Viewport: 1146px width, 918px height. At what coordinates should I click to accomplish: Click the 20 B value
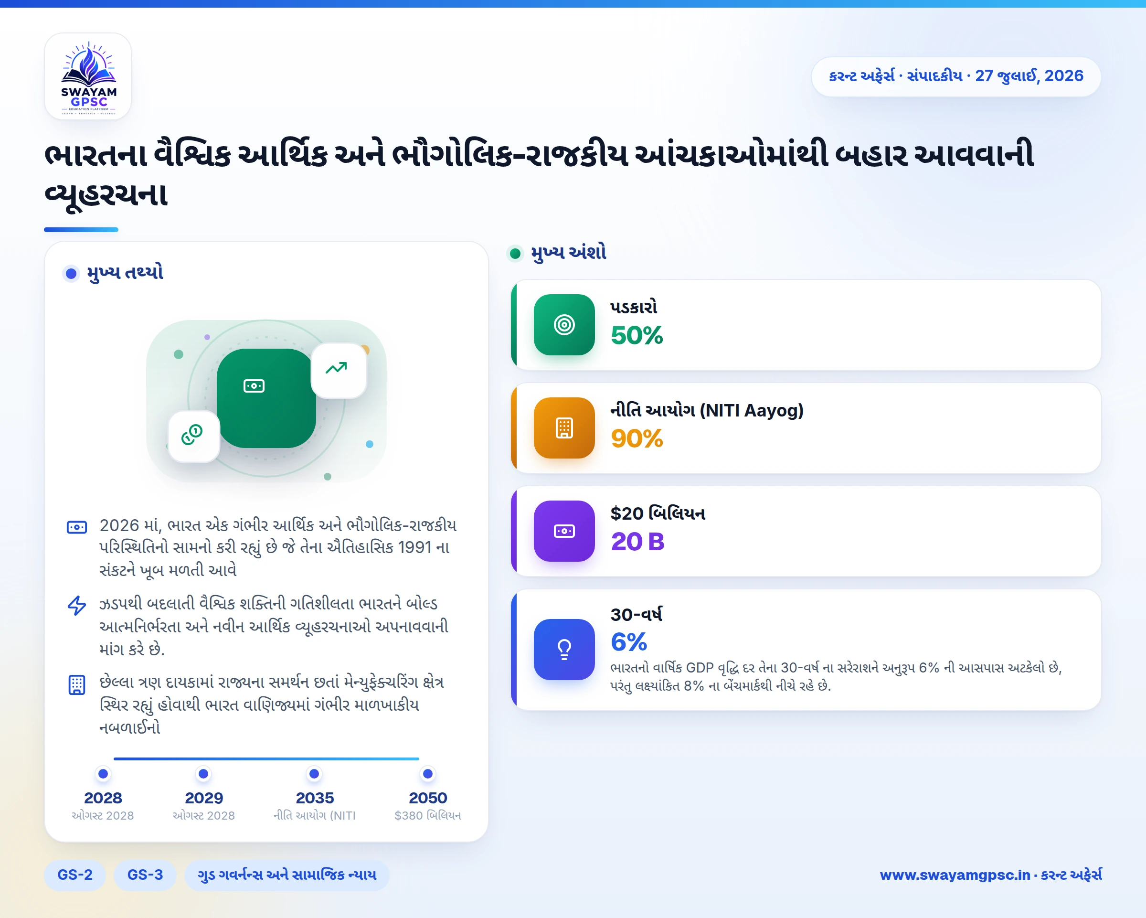click(638, 542)
